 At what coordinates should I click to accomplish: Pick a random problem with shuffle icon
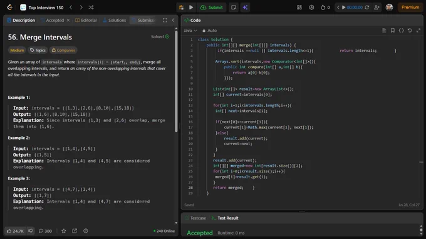pyautogui.click(x=91, y=8)
